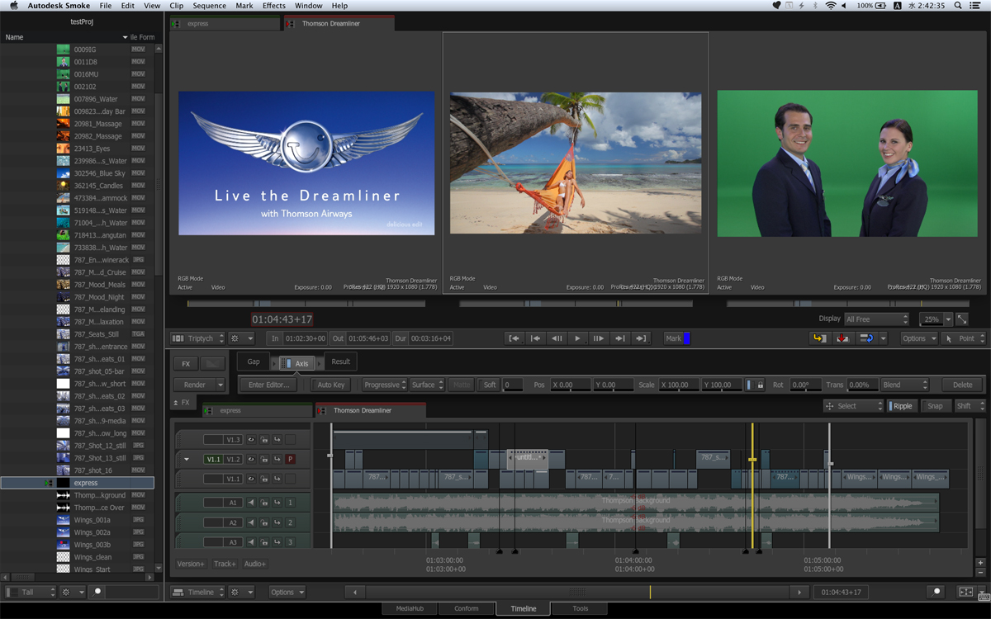The image size is (991, 619).
Task: Switch to the Tools tab
Action: point(581,608)
